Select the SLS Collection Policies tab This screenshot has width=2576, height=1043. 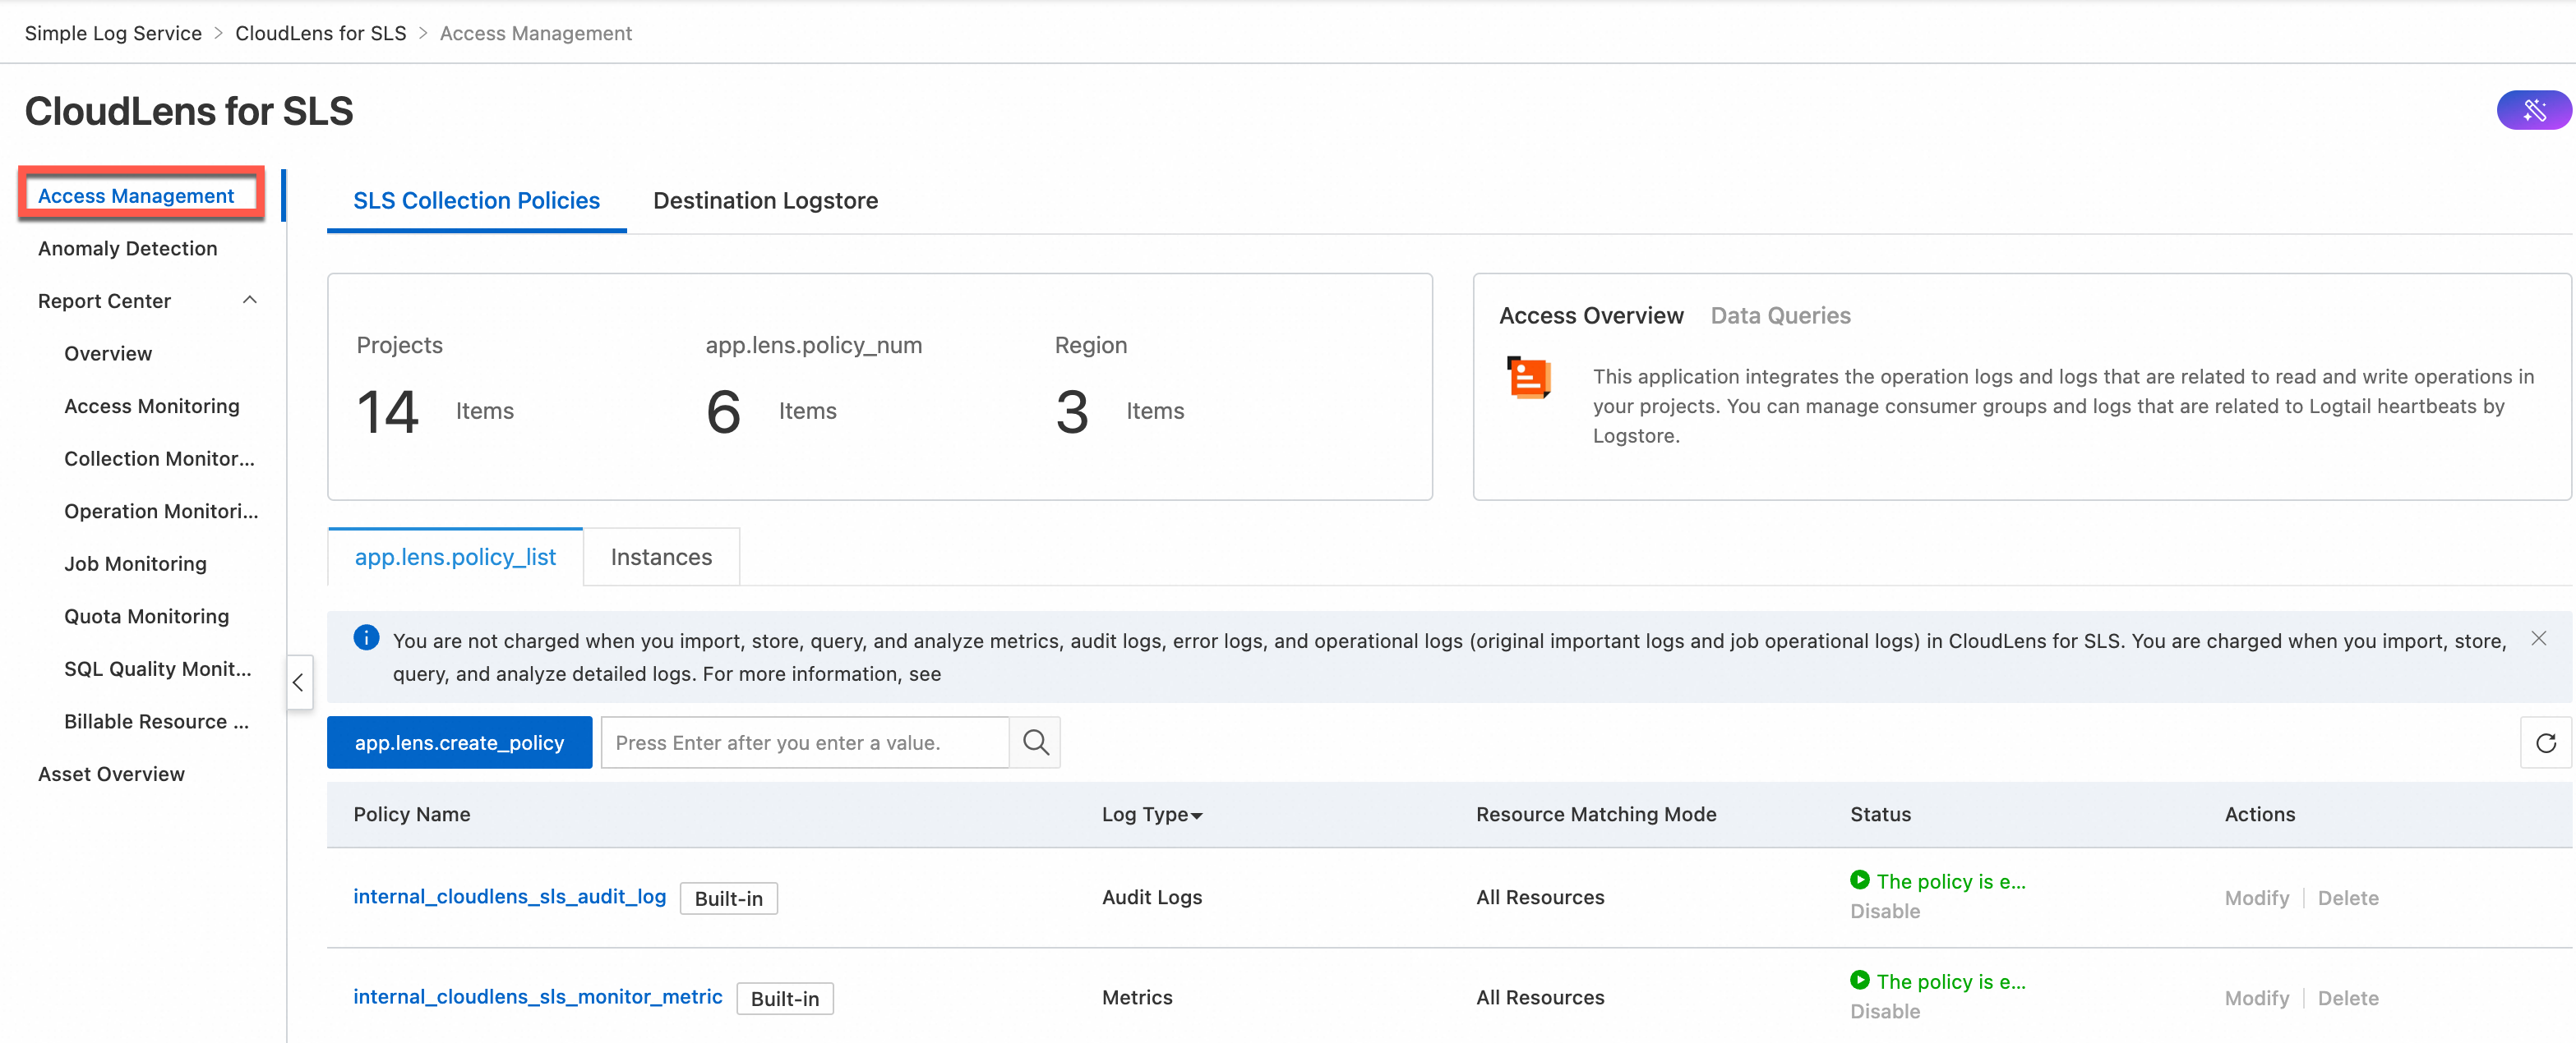tap(477, 199)
